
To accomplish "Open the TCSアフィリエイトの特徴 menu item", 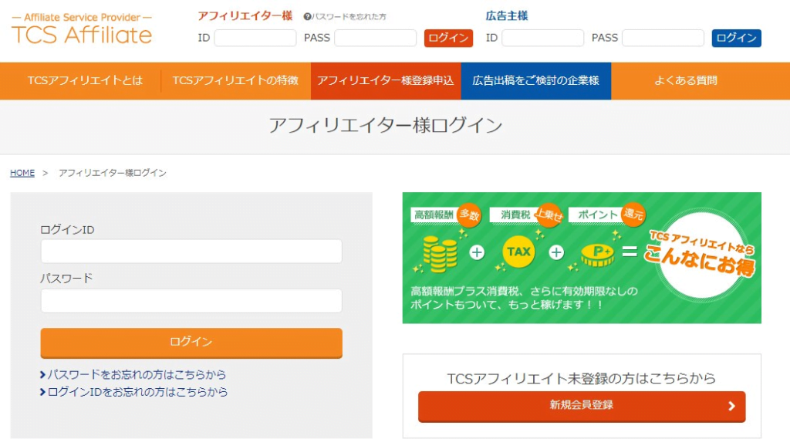I will coord(235,80).
